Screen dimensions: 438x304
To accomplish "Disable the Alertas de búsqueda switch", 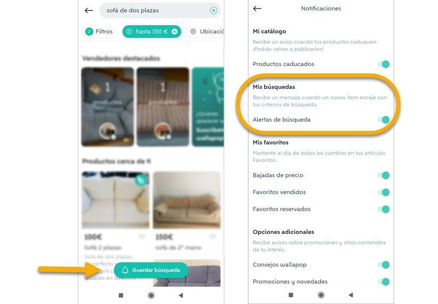I will [x=384, y=120].
